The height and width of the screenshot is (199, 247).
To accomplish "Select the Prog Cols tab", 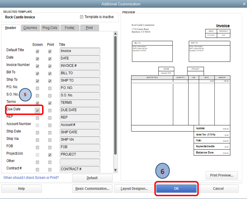I will pyautogui.click(x=50, y=28).
